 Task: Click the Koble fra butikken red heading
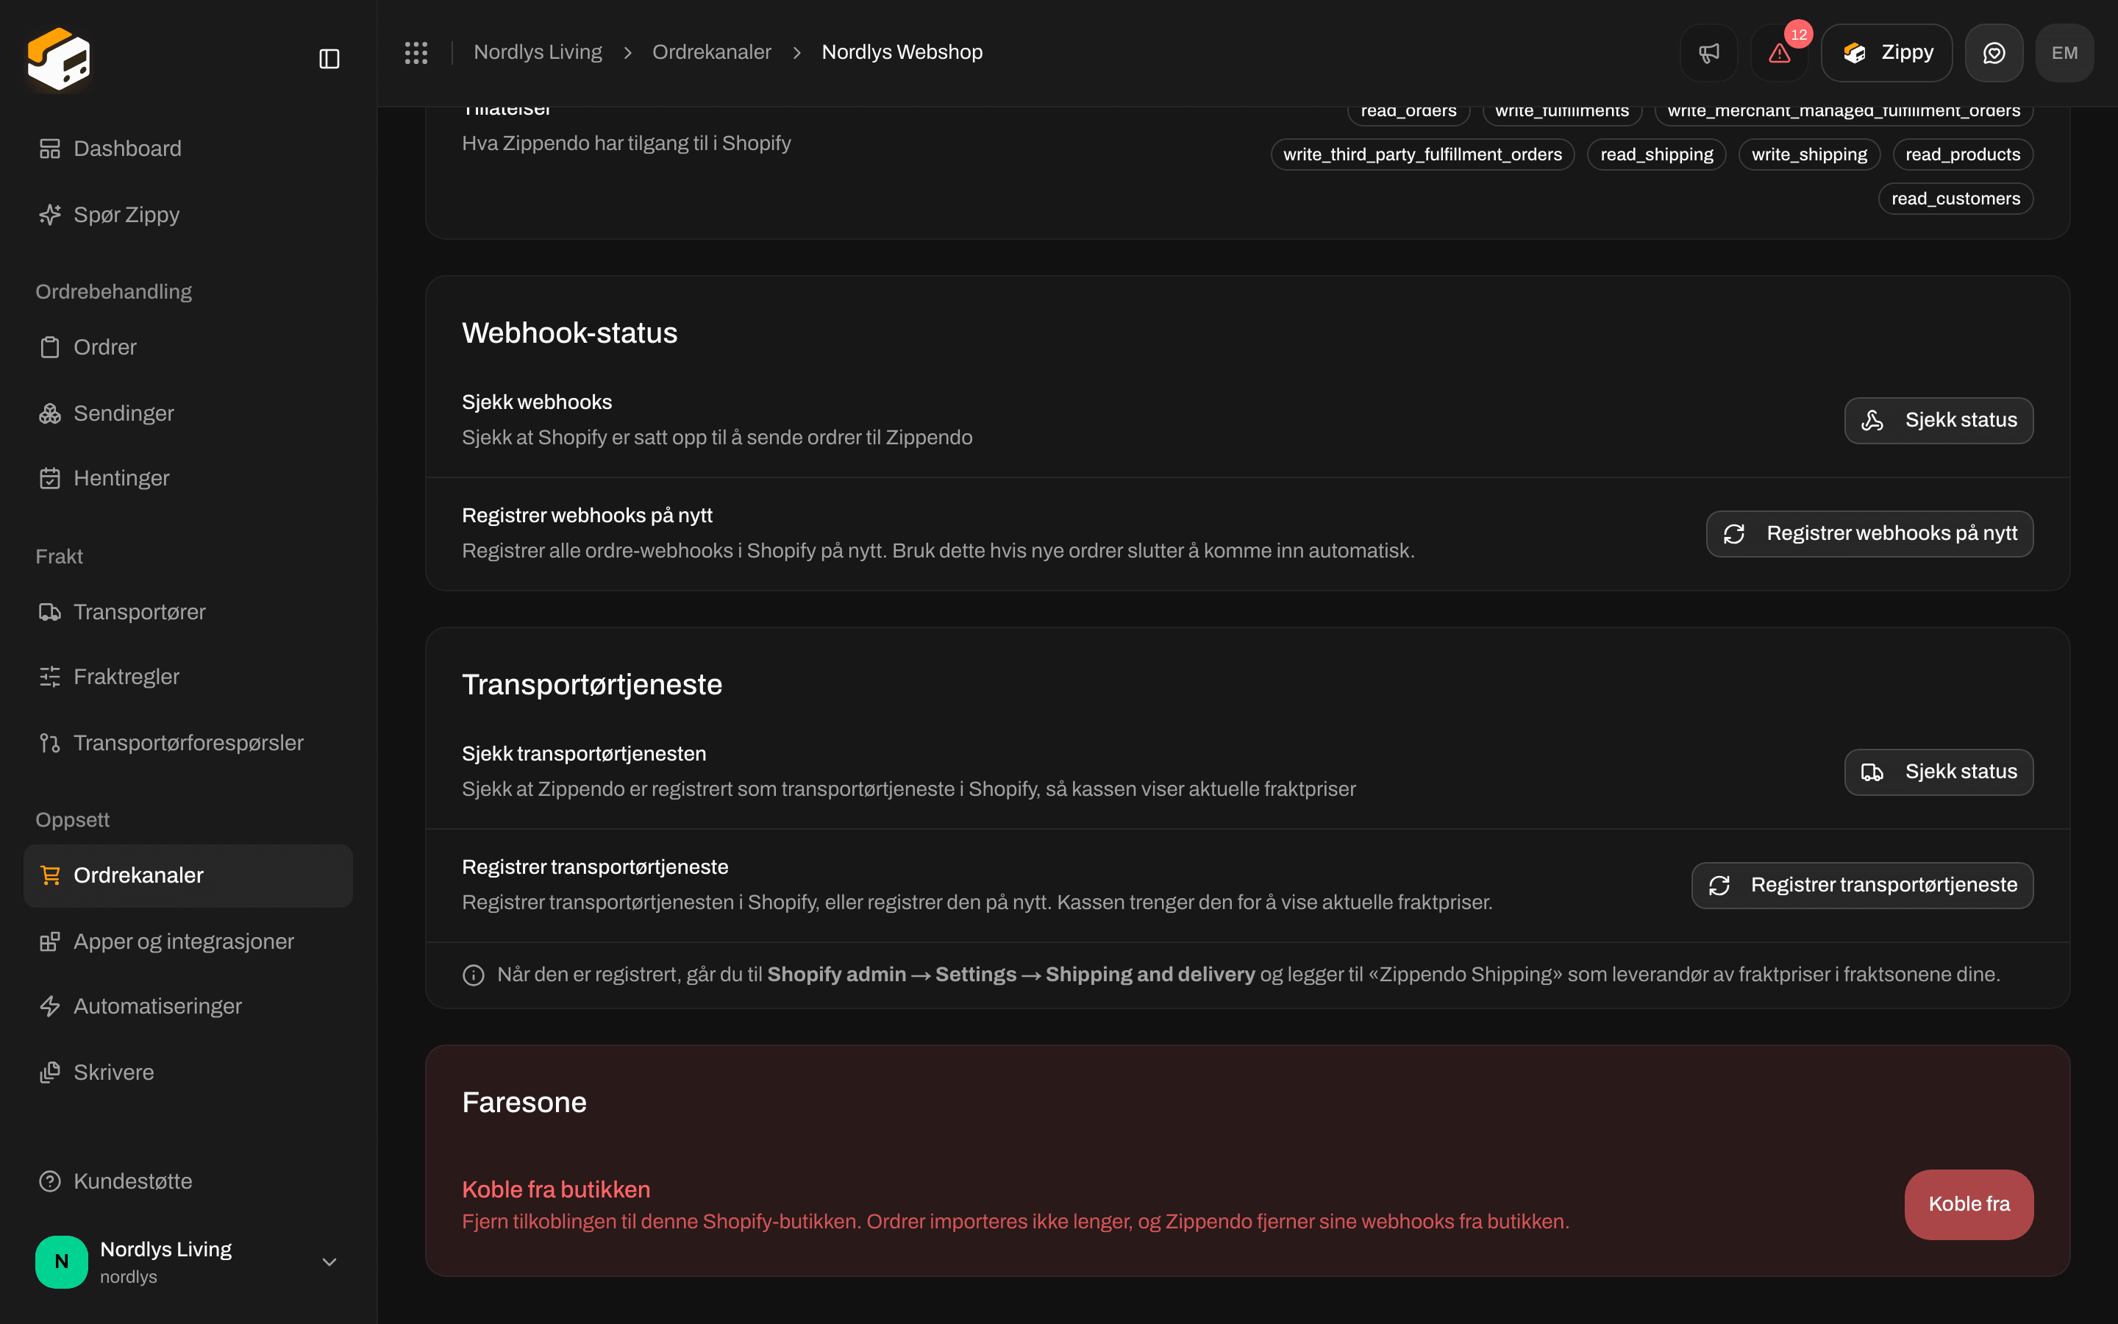556,1189
